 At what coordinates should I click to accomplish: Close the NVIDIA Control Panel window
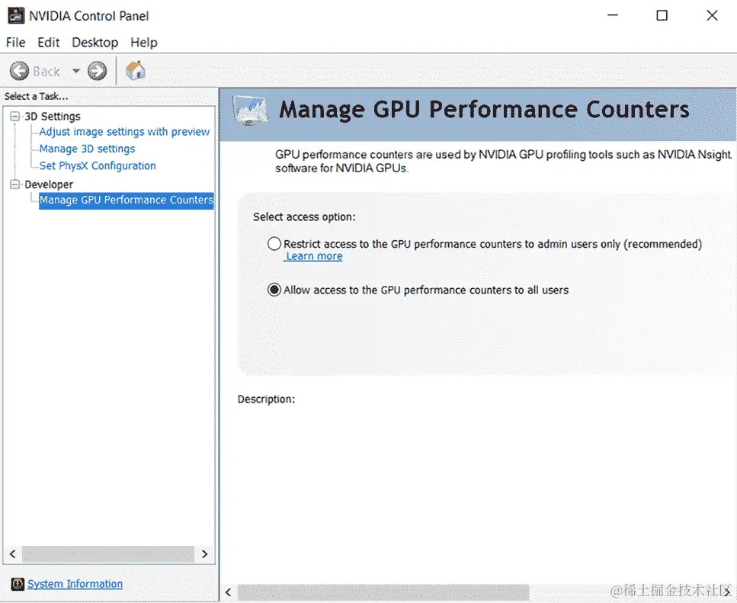tap(712, 15)
